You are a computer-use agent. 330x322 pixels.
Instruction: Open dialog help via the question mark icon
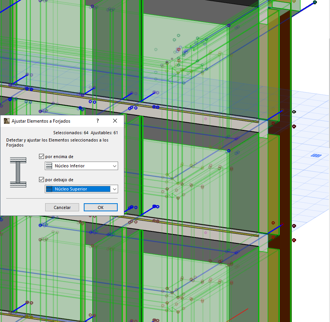[x=97, y=121]
